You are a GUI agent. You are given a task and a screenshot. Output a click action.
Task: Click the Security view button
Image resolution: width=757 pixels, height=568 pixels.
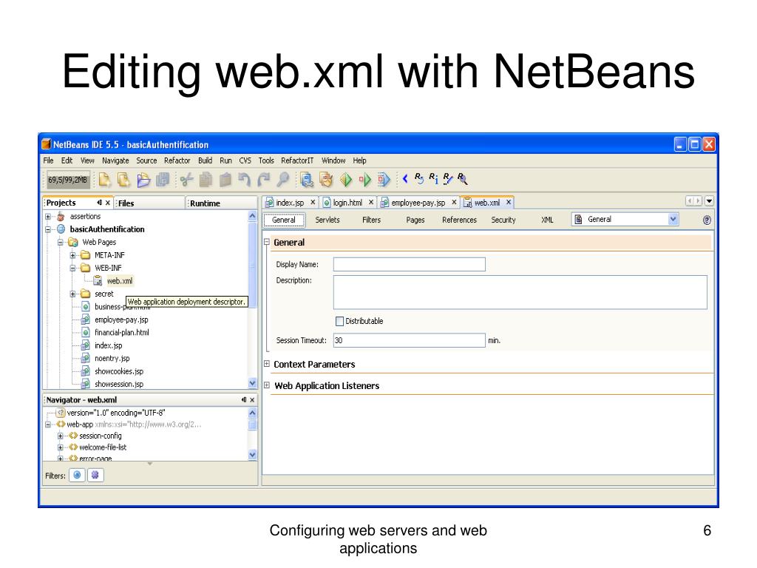503,220
